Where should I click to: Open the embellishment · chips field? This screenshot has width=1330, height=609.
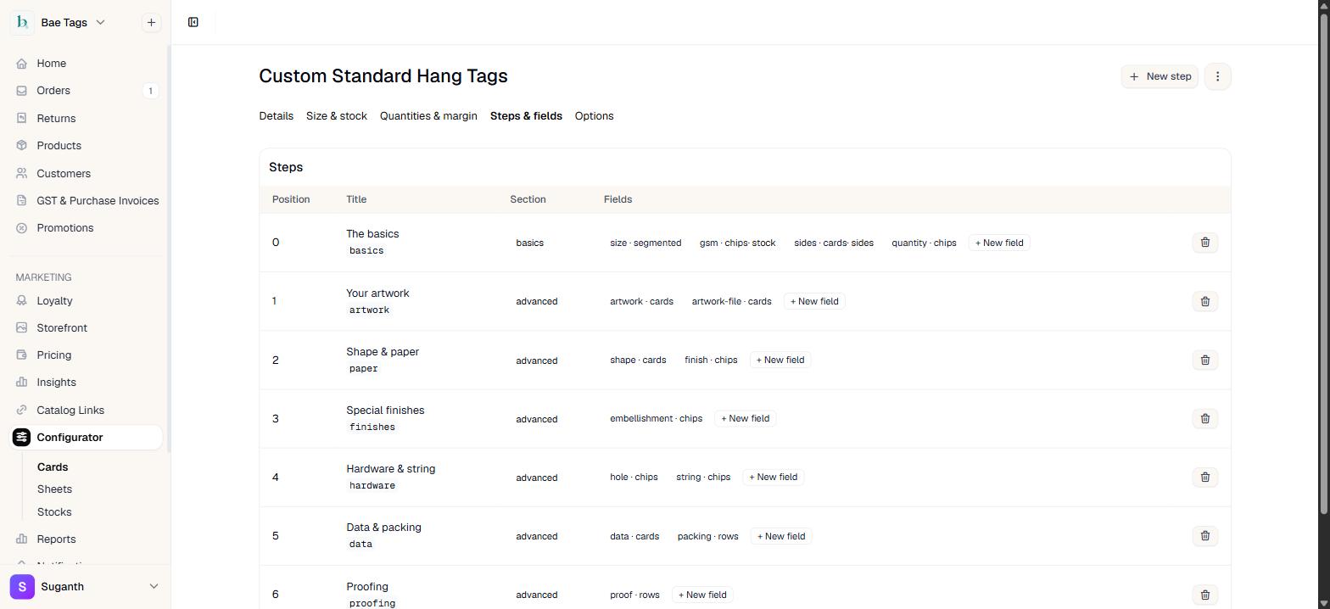pyautogui.click(x=656, y=418)
